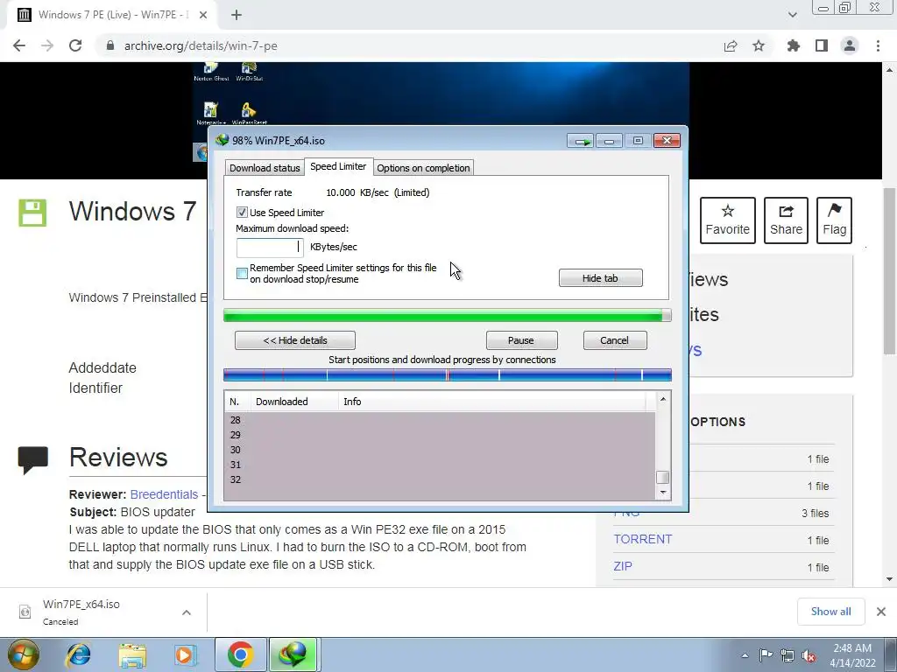897x672 pixels.
Task: Toggle Chrome side panel icon
Action: [822, 45]
